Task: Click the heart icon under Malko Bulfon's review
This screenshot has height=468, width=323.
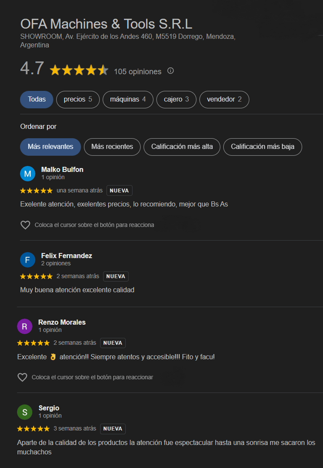Action: tap(25, 225)
